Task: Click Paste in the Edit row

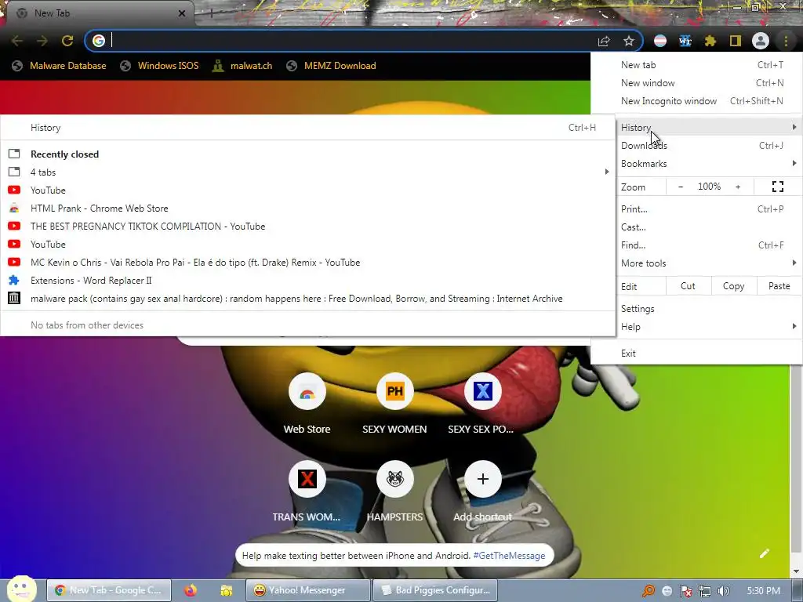Action: 779,286
